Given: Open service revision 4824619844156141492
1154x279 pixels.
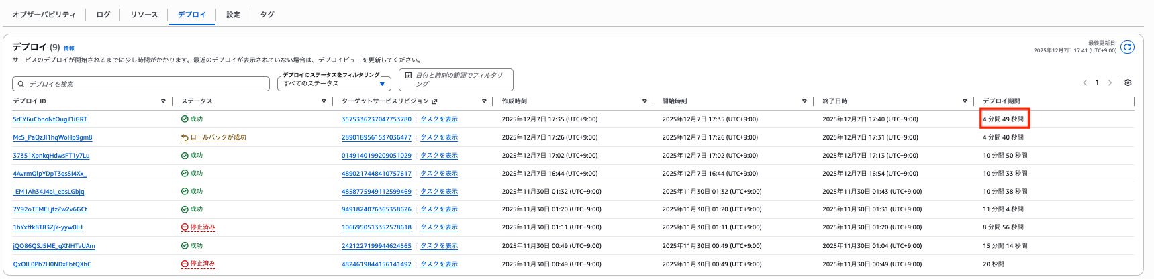Looking at the screenshot, I should pyautogui.click(x=377, y=264).
